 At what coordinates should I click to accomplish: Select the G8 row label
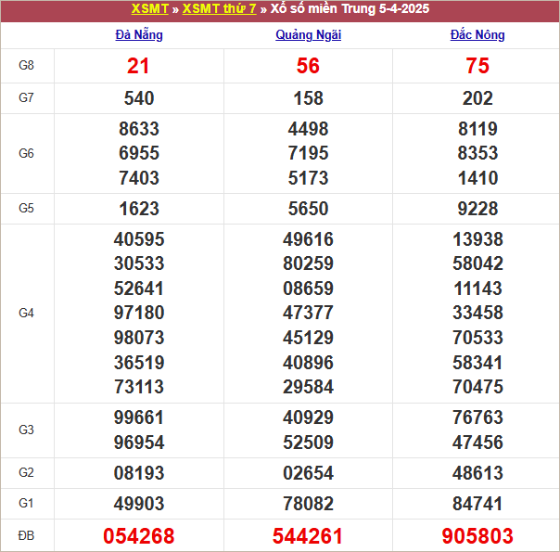tap(27, 65)
